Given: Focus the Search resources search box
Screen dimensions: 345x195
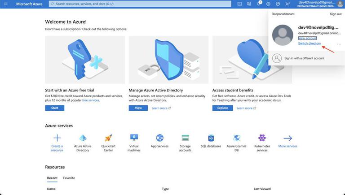Looking at the screenshot, I should 140,4.
